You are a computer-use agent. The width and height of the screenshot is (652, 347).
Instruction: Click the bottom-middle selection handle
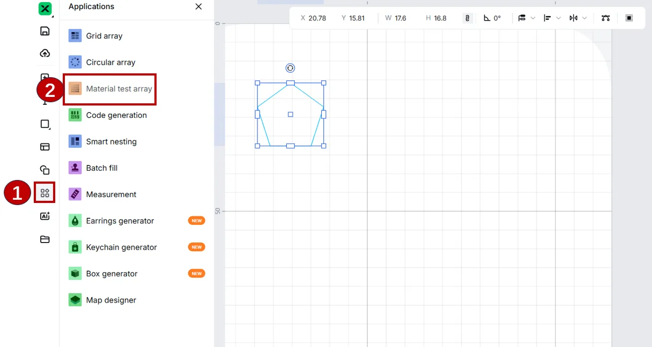[290, 146]
